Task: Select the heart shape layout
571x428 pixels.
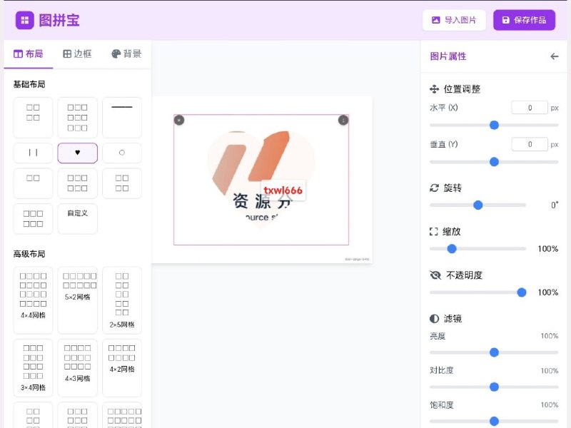Action: tap(78, 153)
